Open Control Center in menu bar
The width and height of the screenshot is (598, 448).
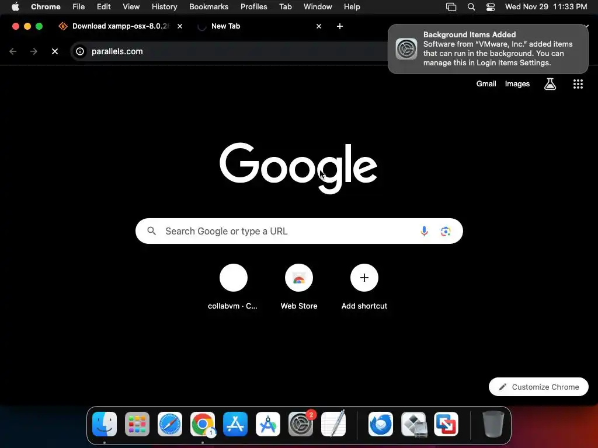[491, 6]
